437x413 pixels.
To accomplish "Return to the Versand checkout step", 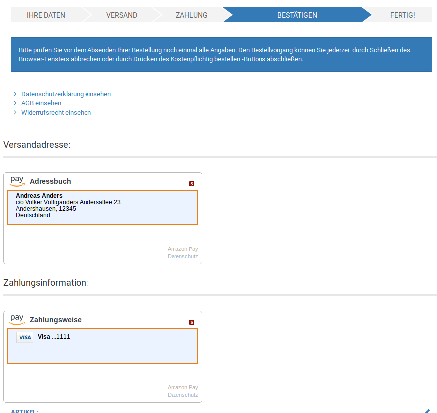I will [121, 15].
